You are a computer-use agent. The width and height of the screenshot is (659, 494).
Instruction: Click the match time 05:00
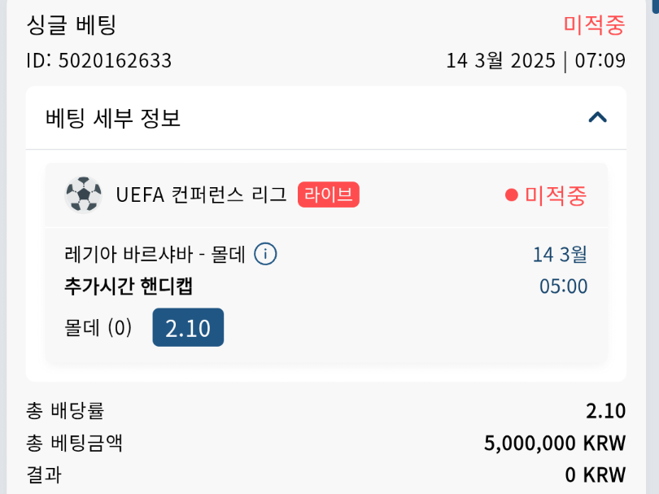pyautogui.click(x=563, y=286)
